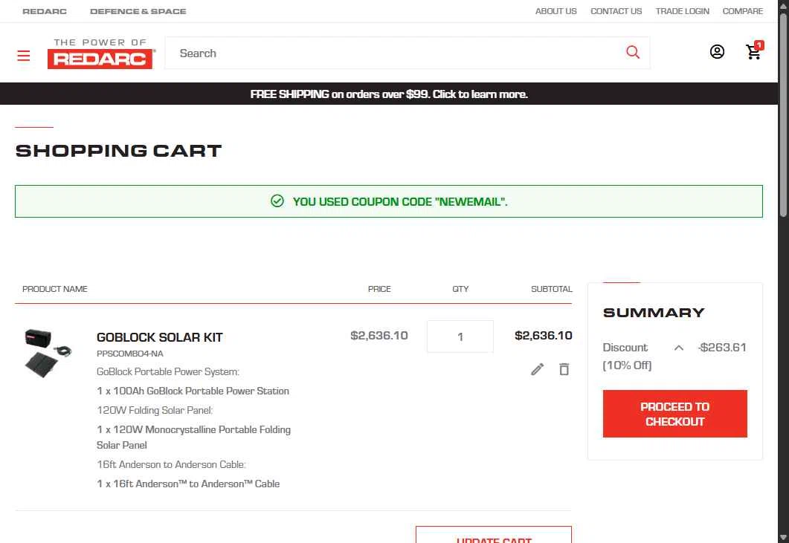Click the discount amount -$263.61
This screenshot has width=789, height=543.
click(x=722, y=348)
